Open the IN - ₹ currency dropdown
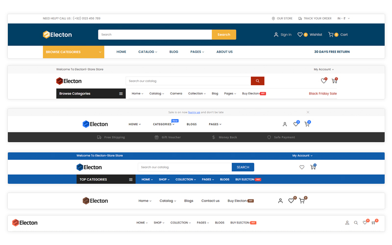 (343, 19)
